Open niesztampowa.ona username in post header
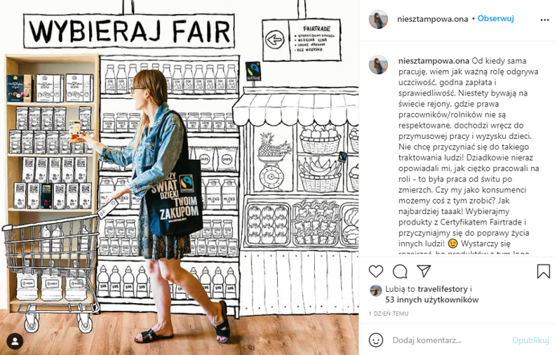 pos(433,19)
